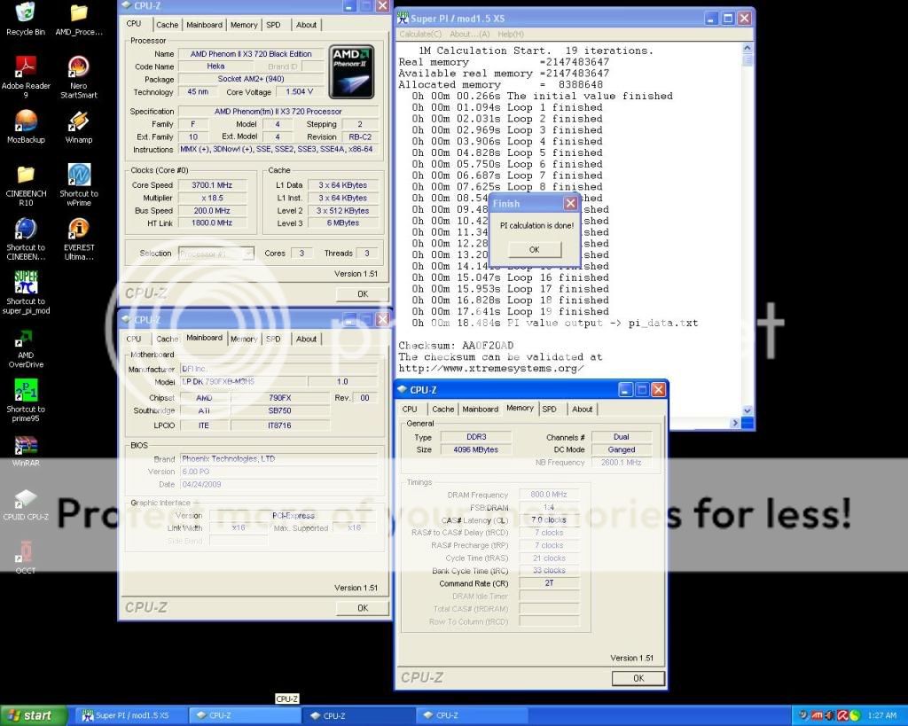The width and height of the screenshot is (908, 726).
Task: Maximize the Super PI window
Action: 728,19
